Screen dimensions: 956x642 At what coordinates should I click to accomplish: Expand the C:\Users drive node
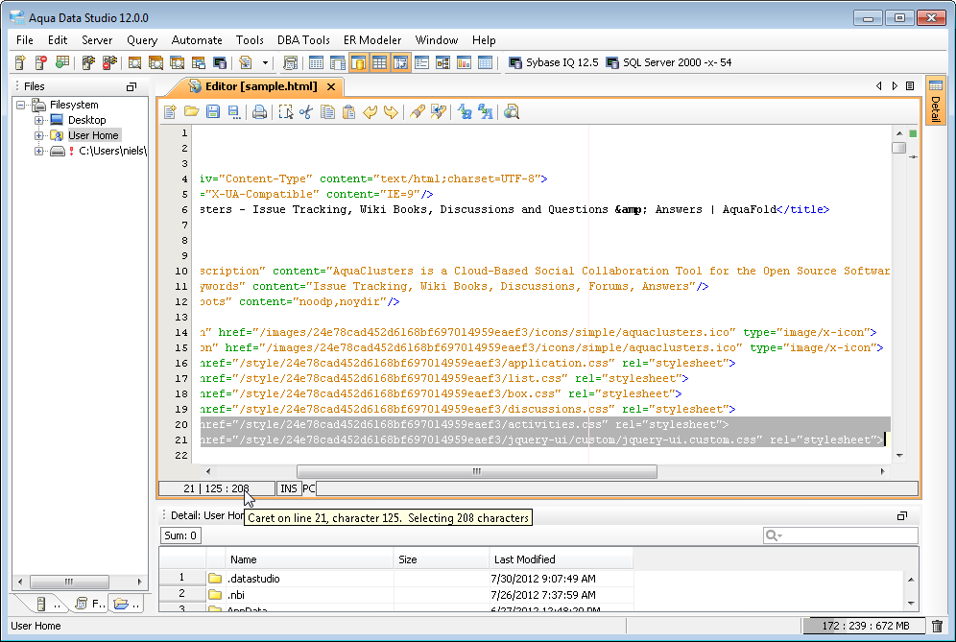39,151
